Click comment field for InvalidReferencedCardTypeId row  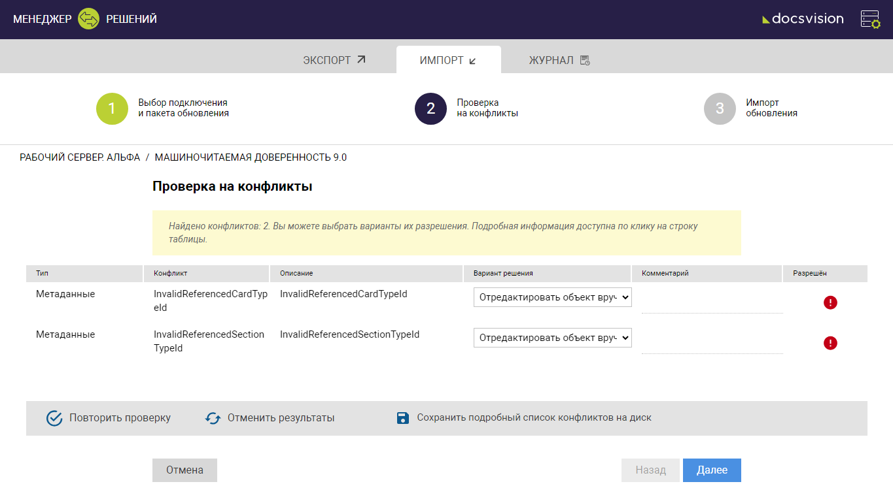(x=712, y=300)
